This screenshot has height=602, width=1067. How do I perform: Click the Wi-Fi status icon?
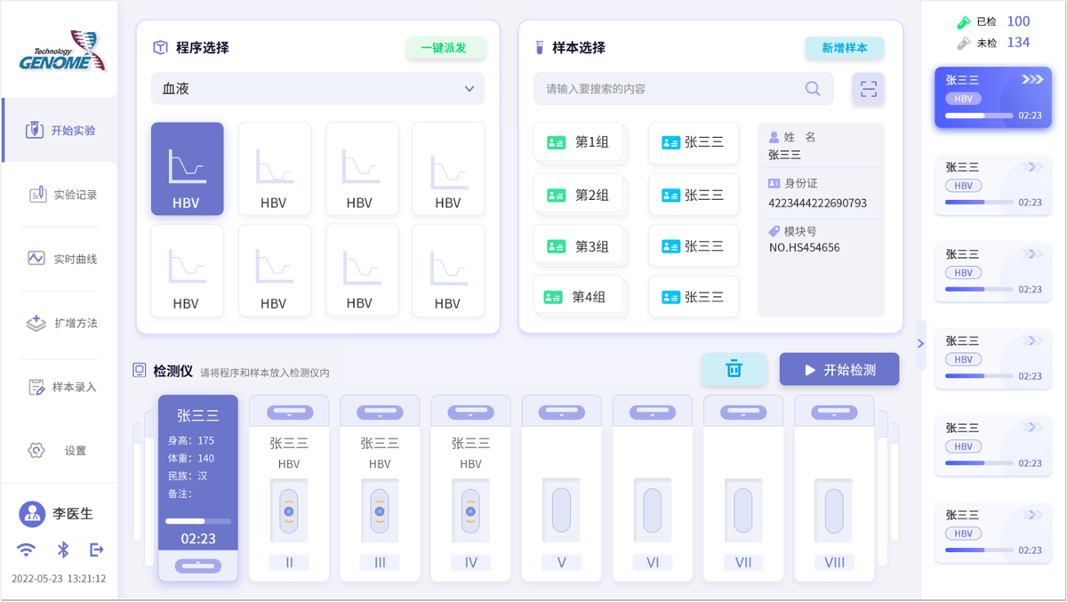coord(27,550)
